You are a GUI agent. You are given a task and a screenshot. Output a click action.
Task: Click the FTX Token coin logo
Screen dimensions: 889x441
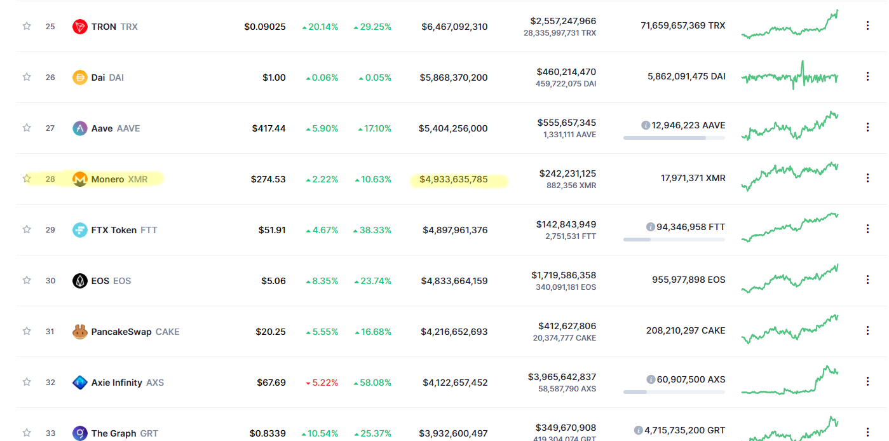click(x=79, y=230)
